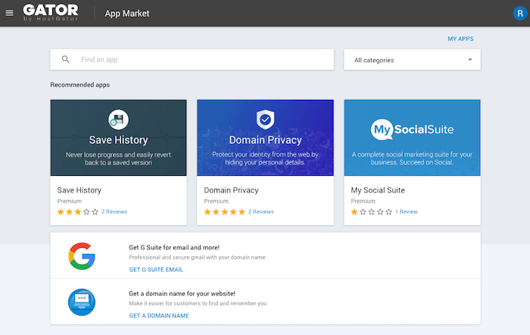
Task: Go to My Apps
Action: click(x=460, y=39)
